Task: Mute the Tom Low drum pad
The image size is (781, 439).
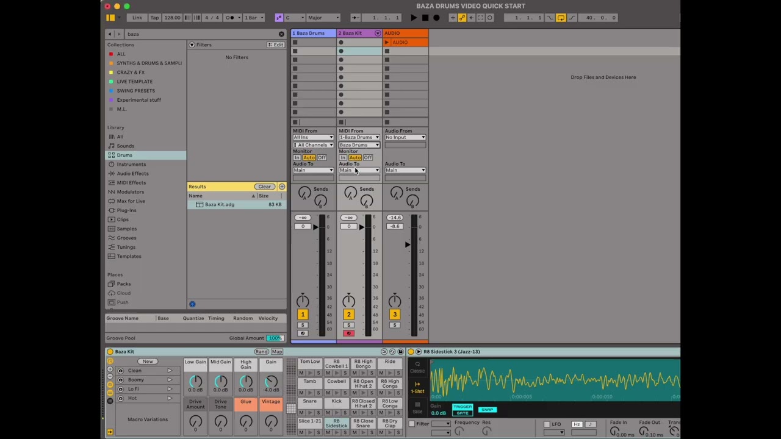Action: 301,373
